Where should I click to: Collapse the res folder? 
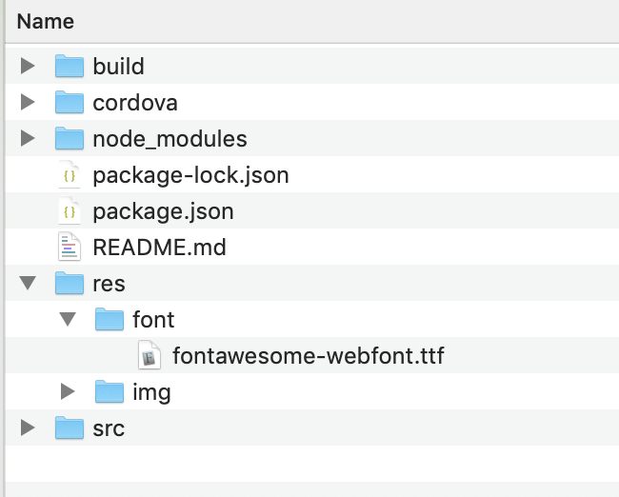28,284
